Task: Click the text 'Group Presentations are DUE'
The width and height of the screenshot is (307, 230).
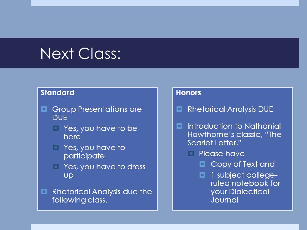Action: (97, 113)
